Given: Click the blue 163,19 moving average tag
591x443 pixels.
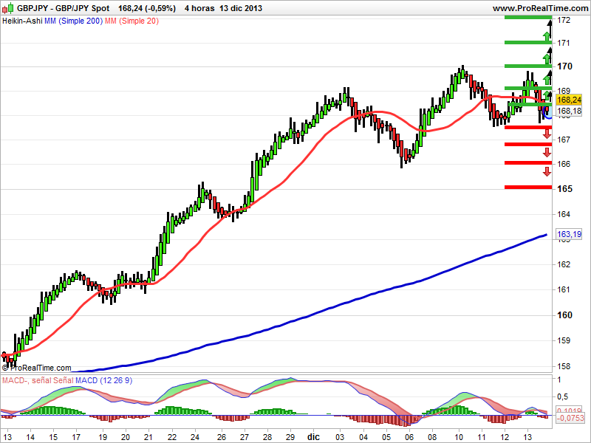Looking at the screenshot, I should point(569,234).
